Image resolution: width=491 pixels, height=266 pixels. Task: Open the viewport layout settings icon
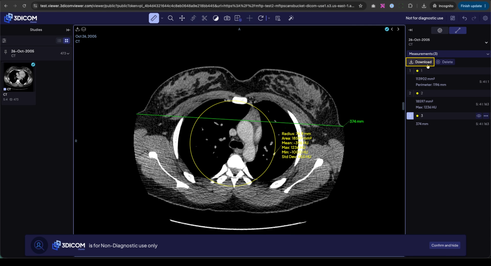238,18
